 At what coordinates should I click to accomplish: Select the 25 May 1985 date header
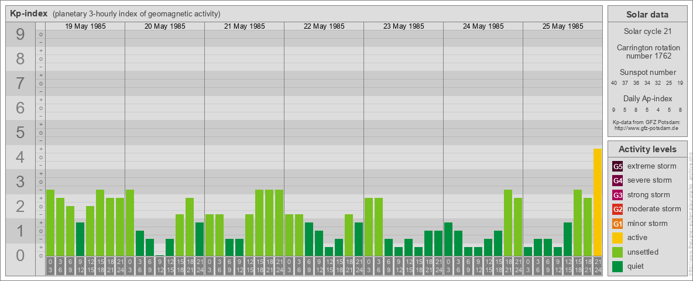(x=562, y=26)
